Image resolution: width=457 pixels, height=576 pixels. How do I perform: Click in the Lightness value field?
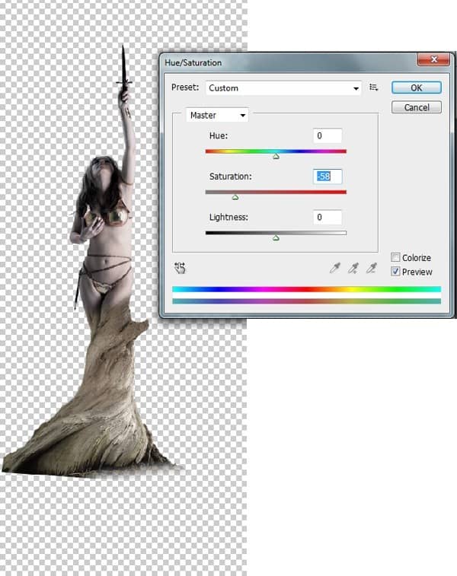point(328,217)
